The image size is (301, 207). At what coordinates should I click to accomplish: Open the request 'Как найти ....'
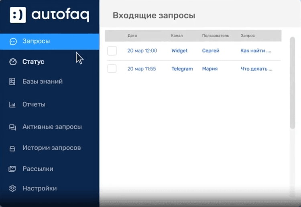[256, 51]
